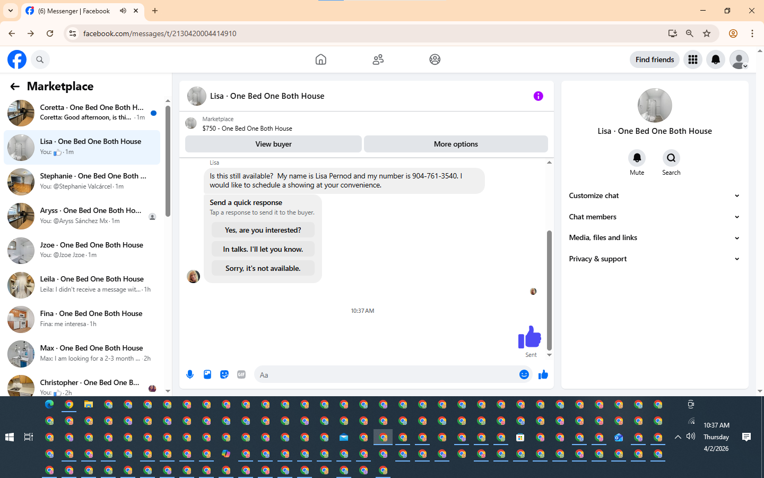The height and width of the screenshot is (478, 764).
Task: Open Chrome profile icon
Action: [733, 33]
